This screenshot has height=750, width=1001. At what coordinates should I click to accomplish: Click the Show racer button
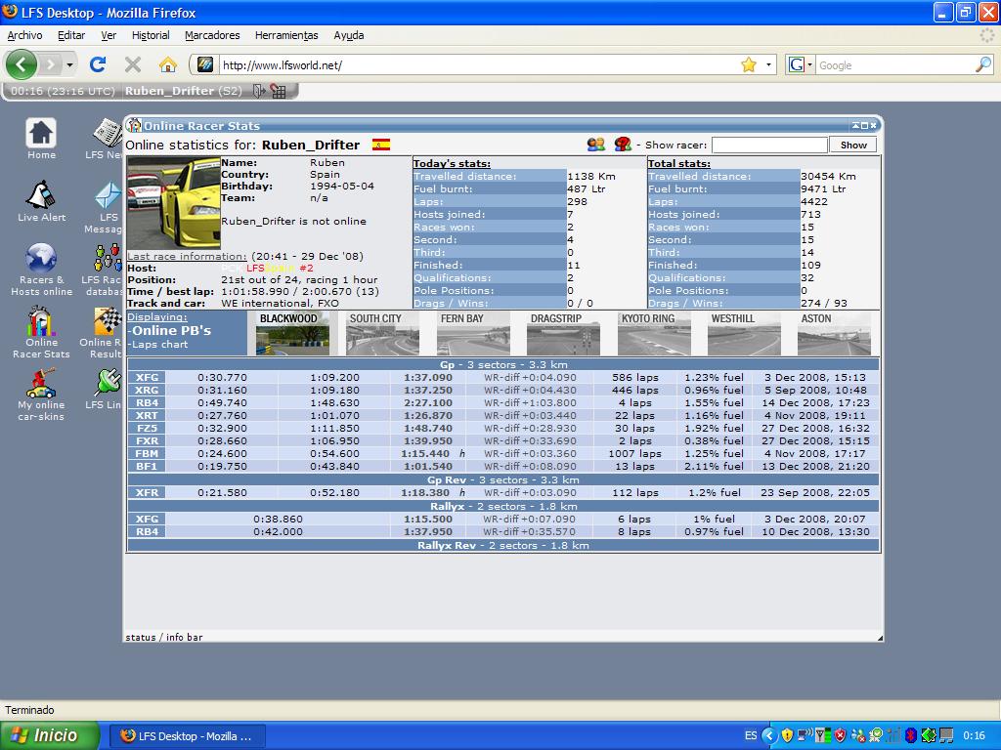coord(852,145)
